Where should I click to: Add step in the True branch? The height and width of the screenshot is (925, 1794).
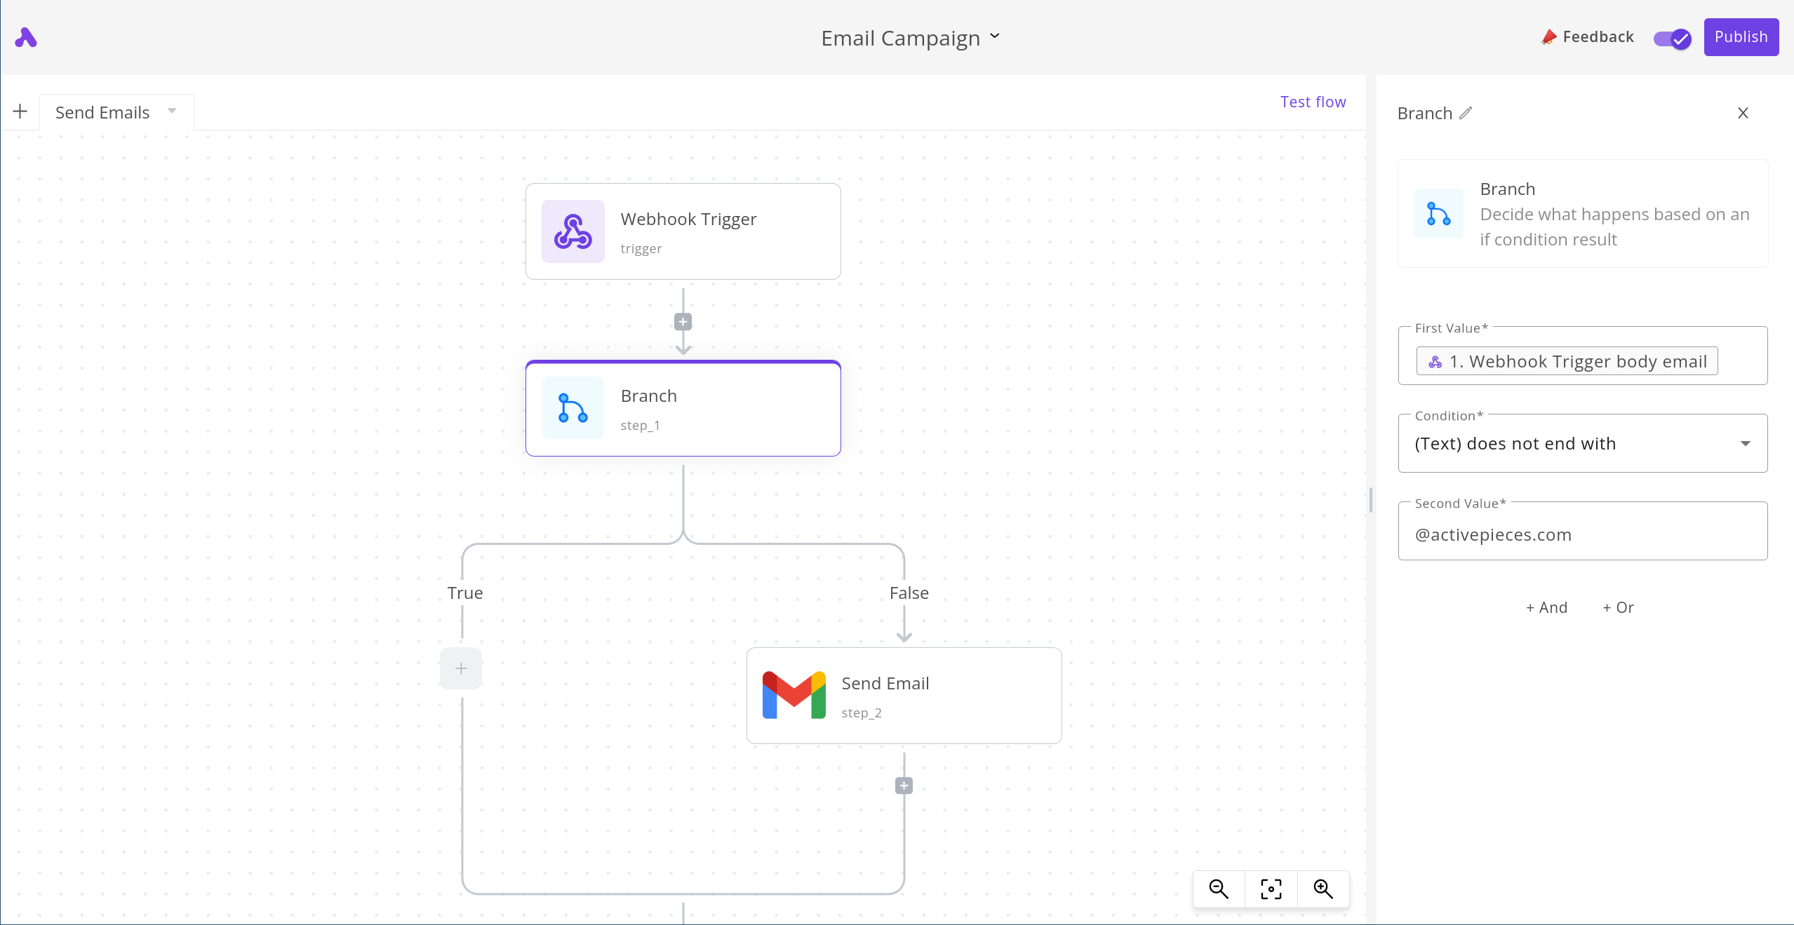461,668
